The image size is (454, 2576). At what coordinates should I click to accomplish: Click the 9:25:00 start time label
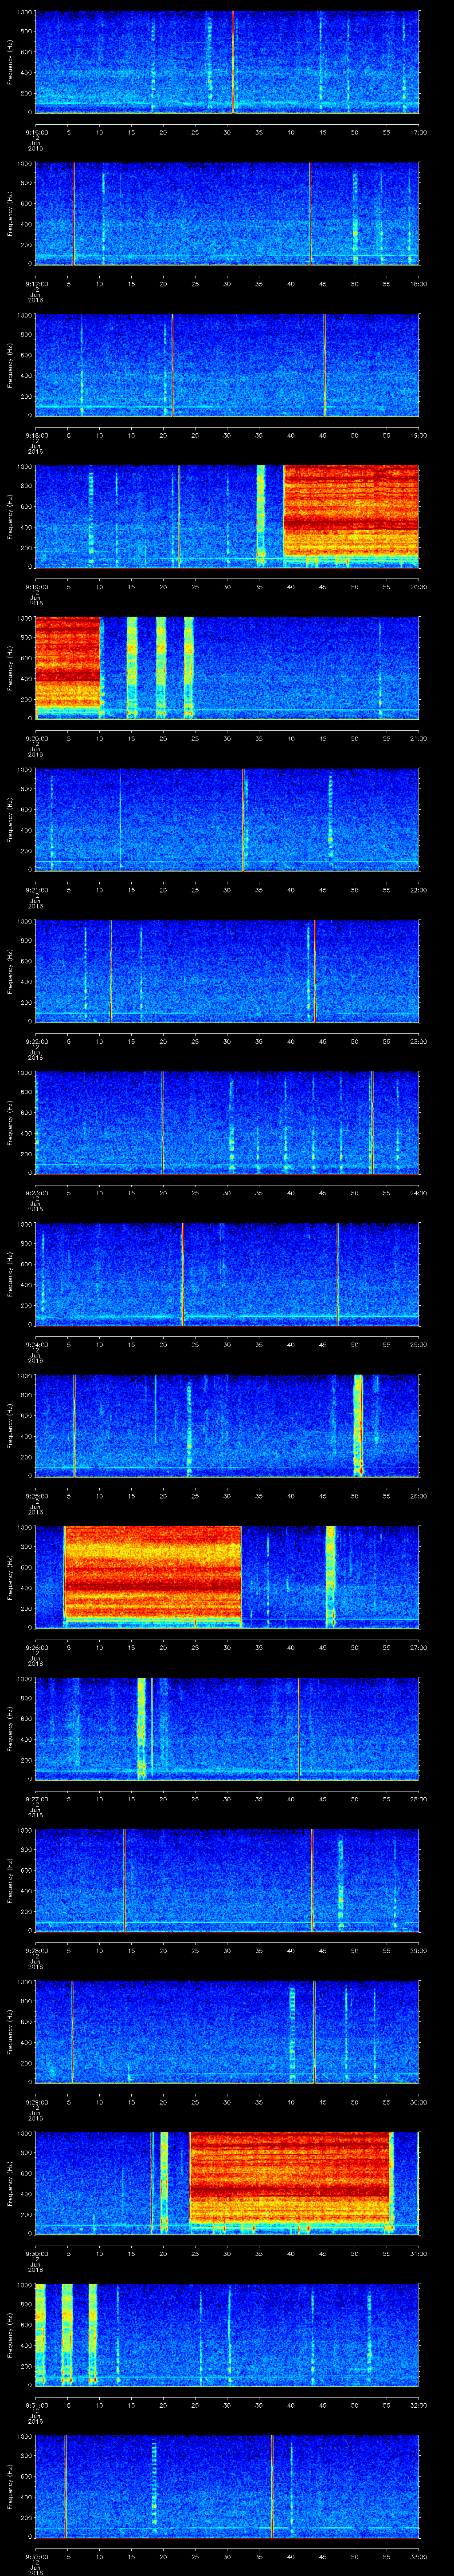pyautogui.click(x=36, y=1496)
